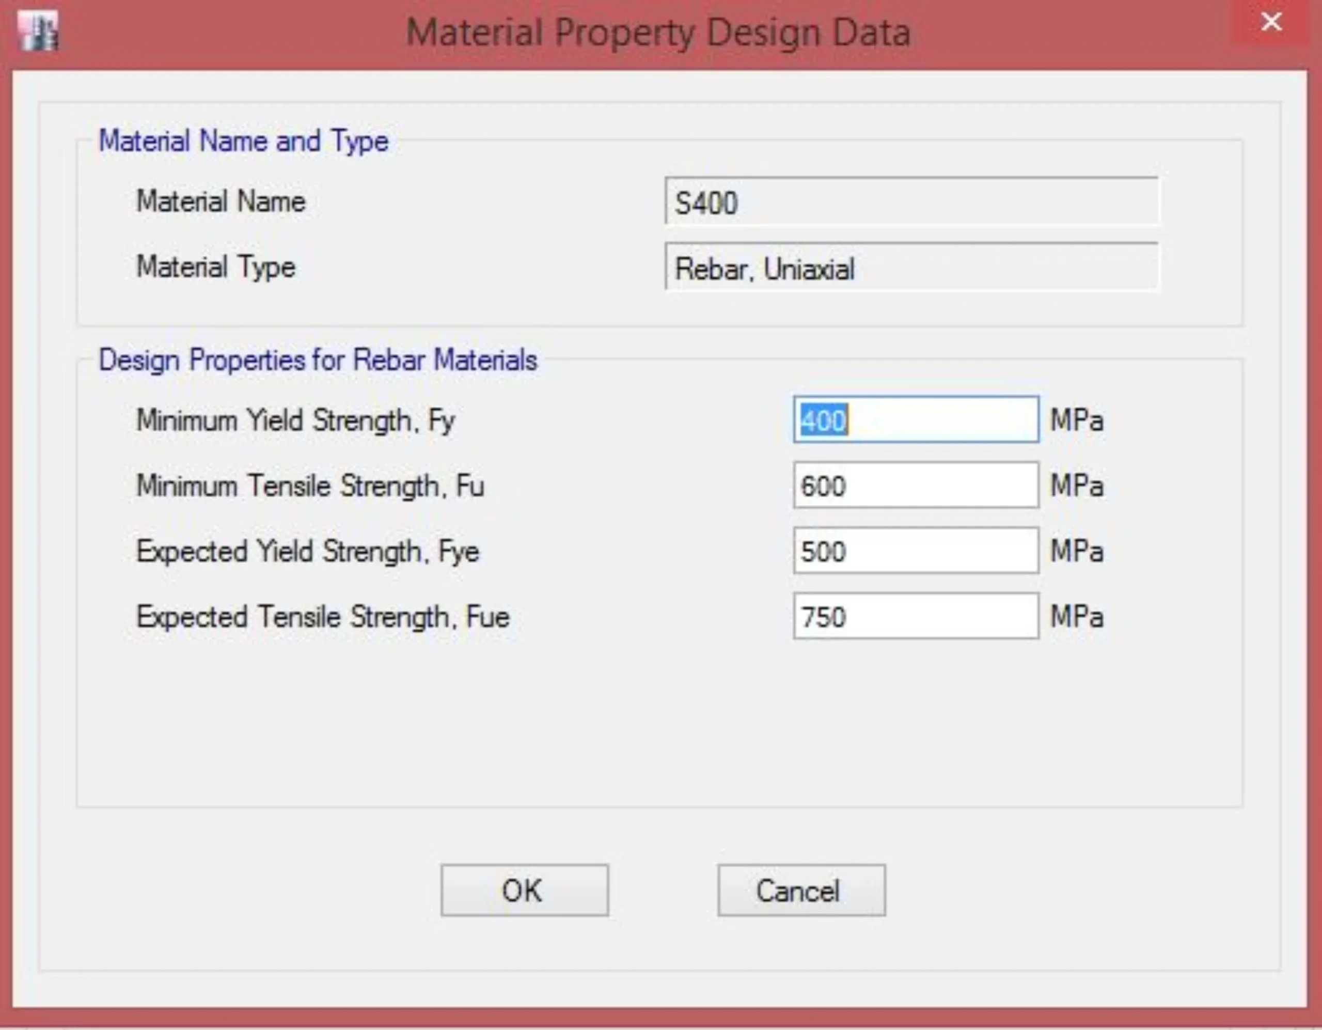Click the Design Properties for Rebar Materials heading

click(318, 360)
